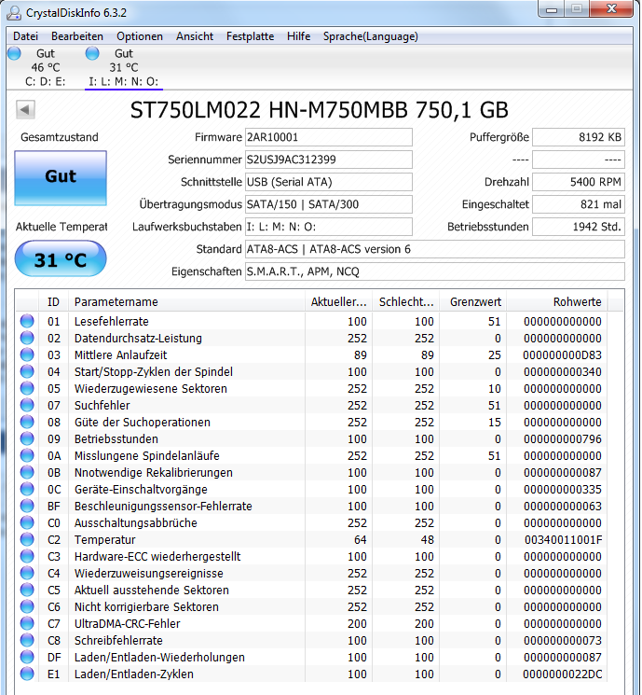Screen dimensions: 642x695
Task: Click status orb of Beschleunigungssensor-Fehlerrate row
Action: [x=27, y=506]
